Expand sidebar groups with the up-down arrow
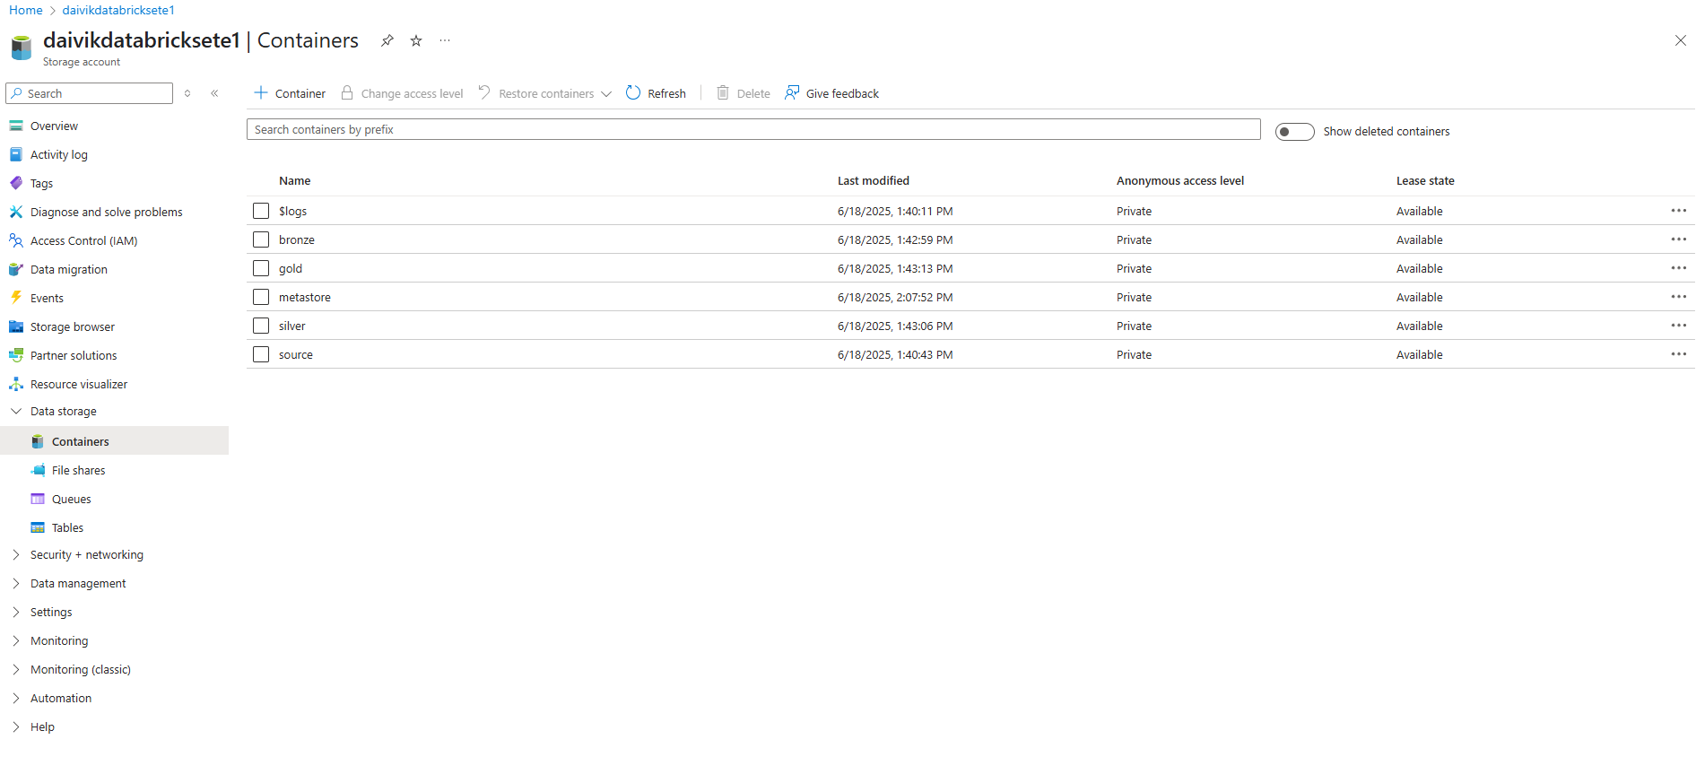The width and height of the screenshot is (1705, 783). [x=187, y=93]
